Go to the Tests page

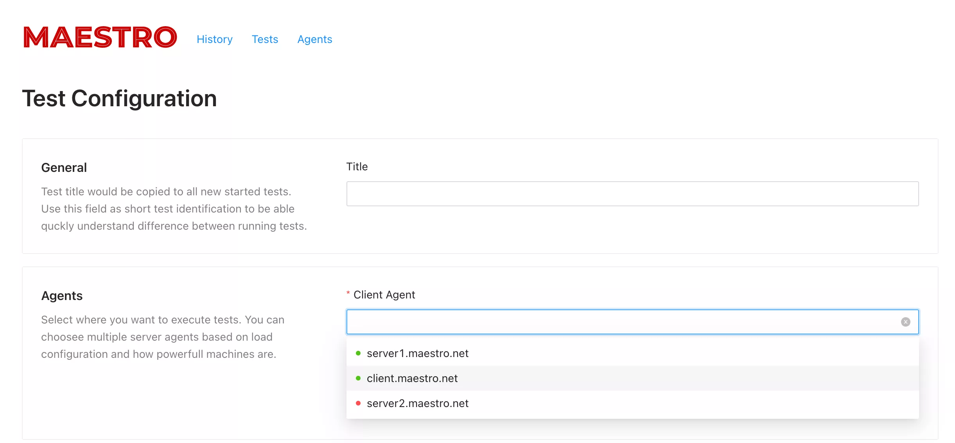pos(265,39)
